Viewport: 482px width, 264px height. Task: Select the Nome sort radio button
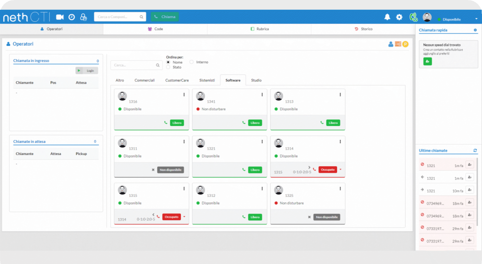click(168, 62)
